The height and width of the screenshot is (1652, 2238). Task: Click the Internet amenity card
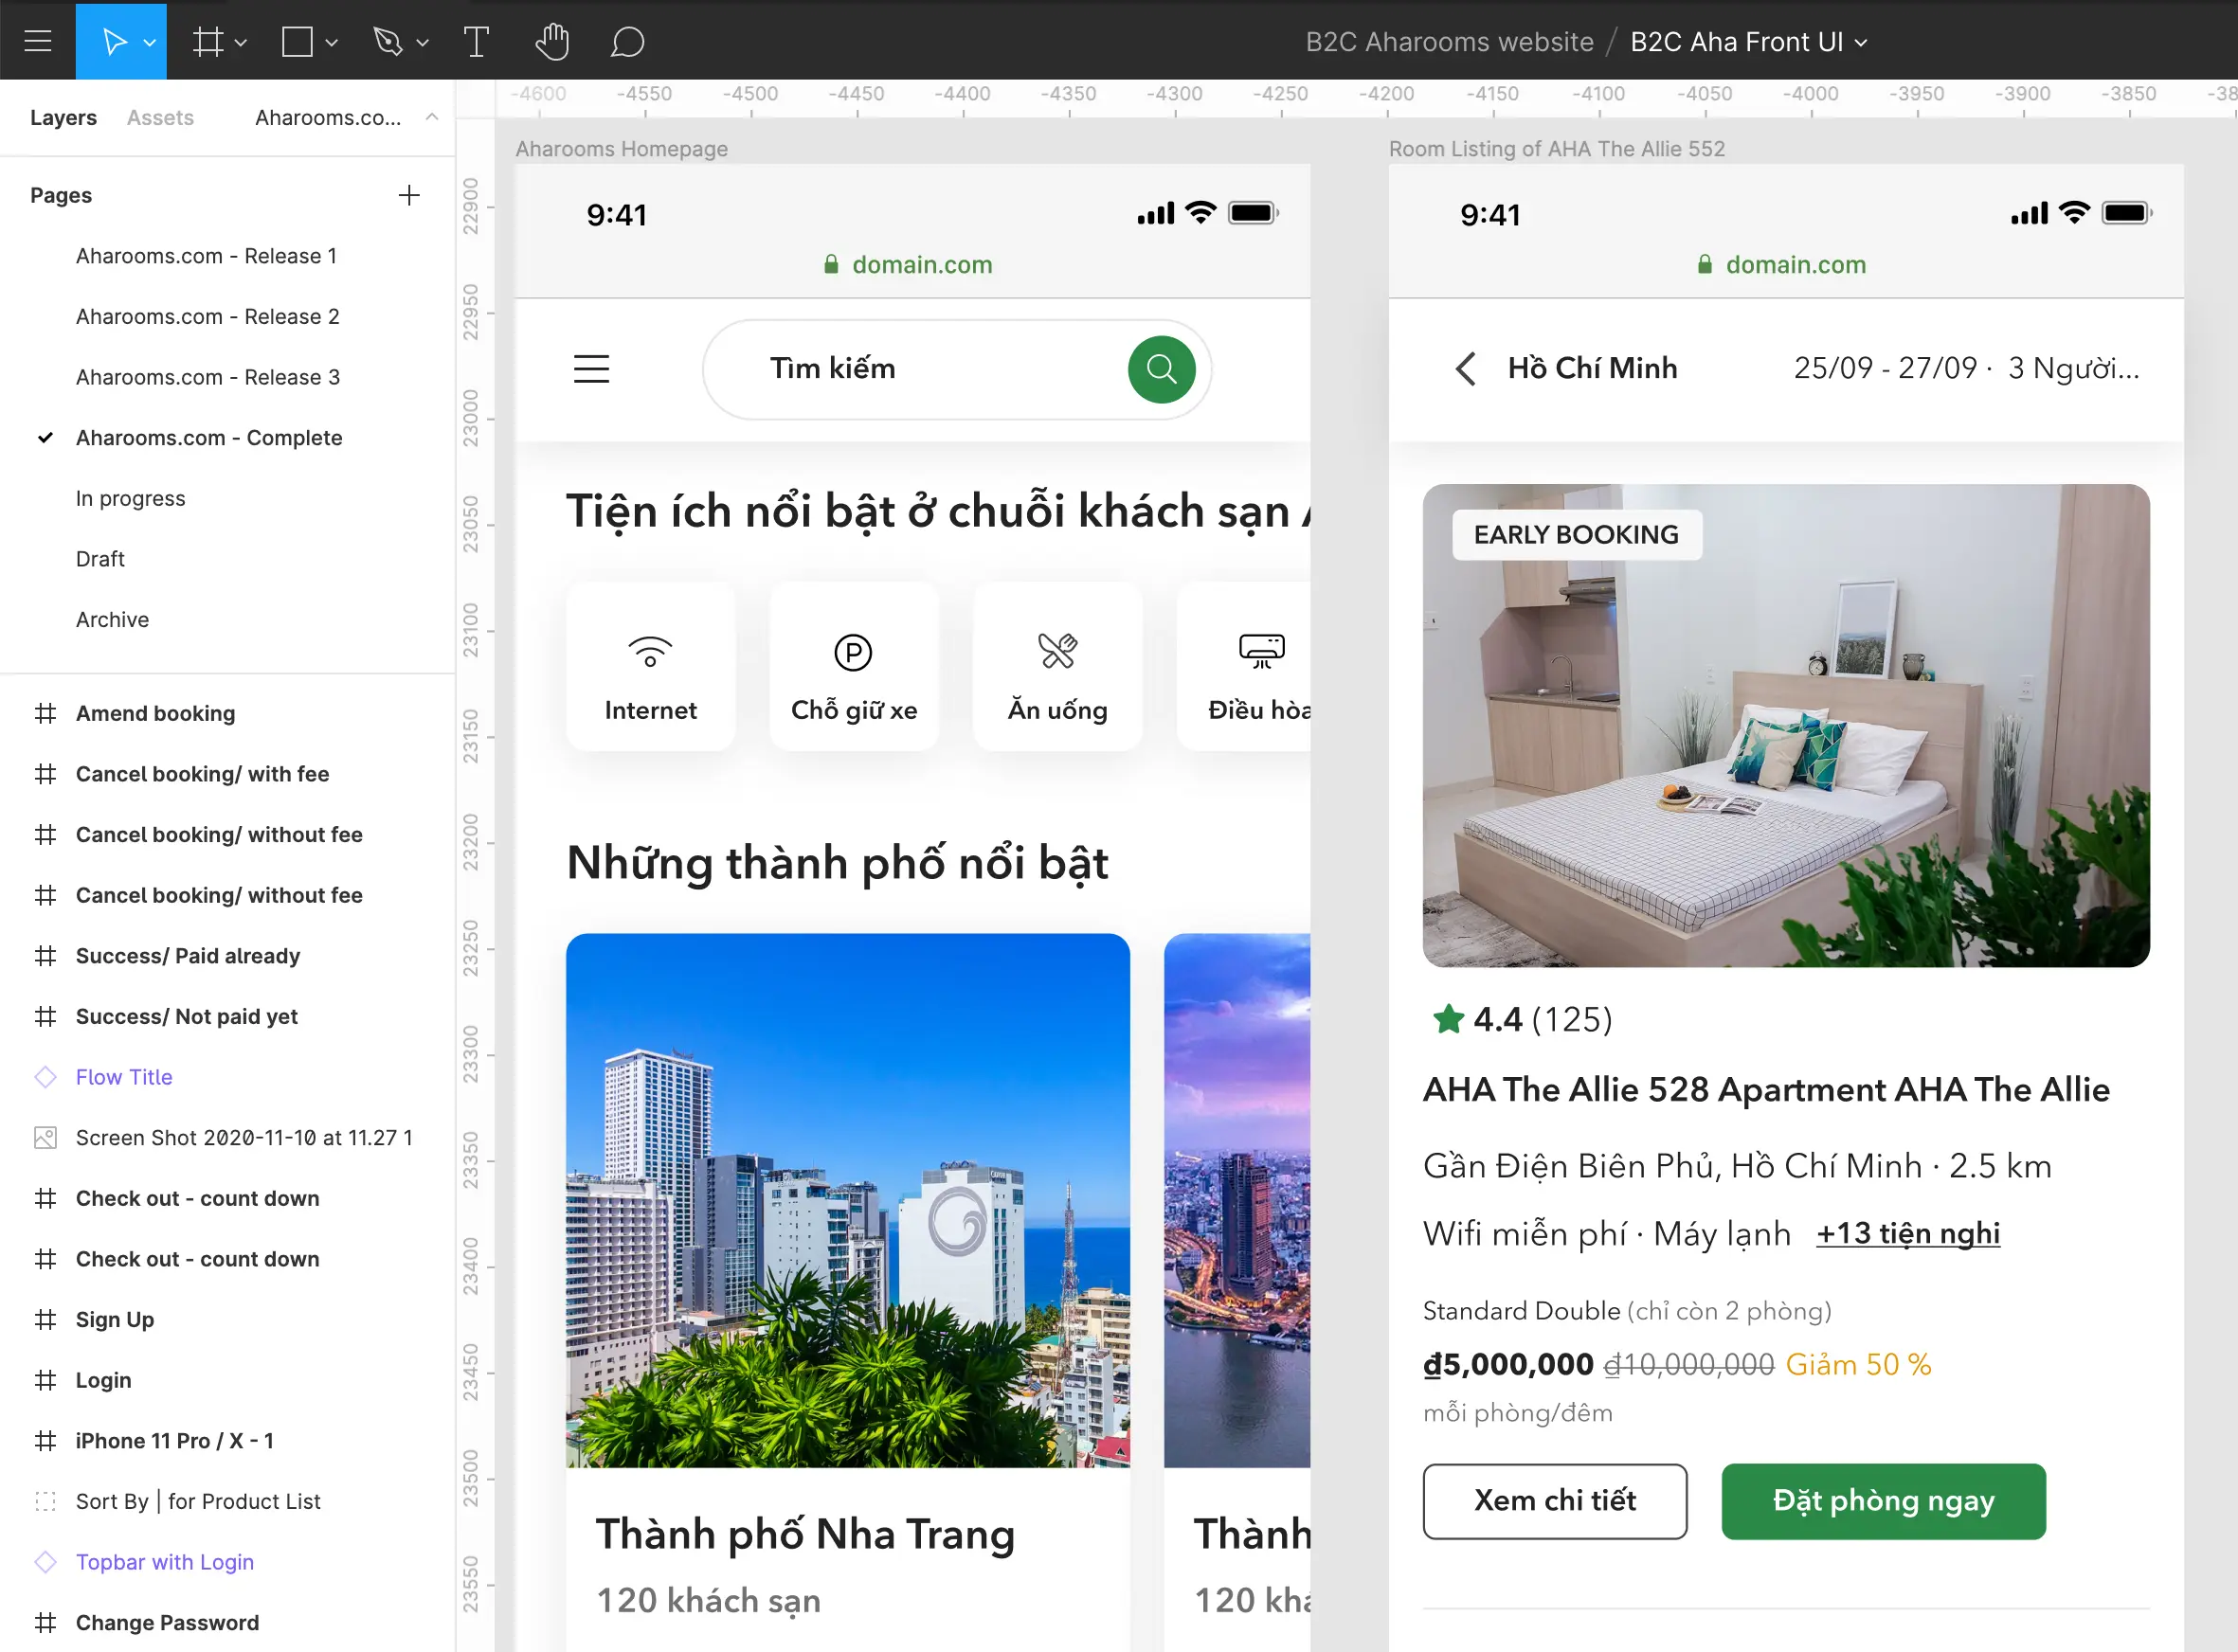(650, 666)
